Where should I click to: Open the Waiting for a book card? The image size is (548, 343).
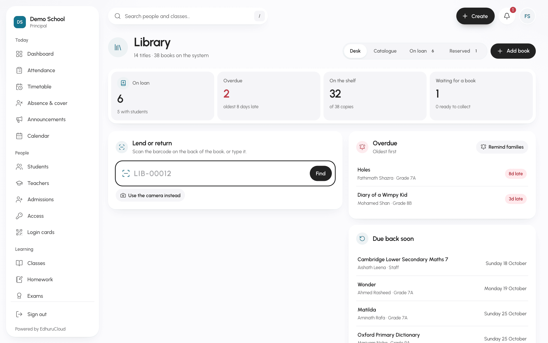(481, 96)
